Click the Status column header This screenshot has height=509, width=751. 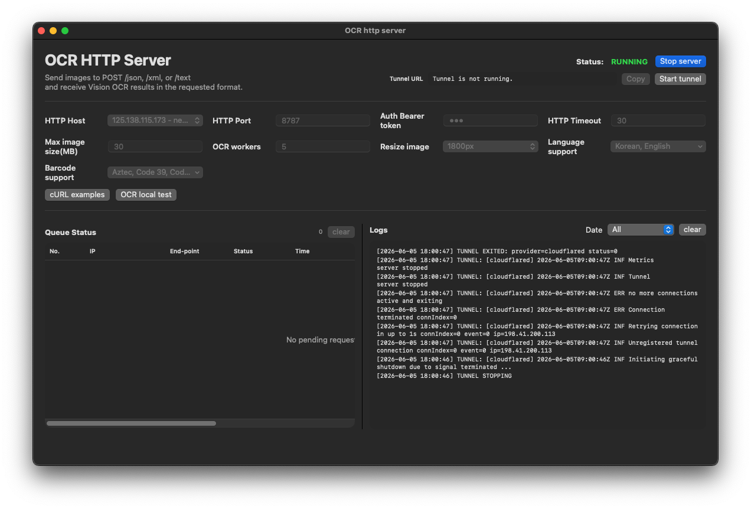(x=243, y=251)
